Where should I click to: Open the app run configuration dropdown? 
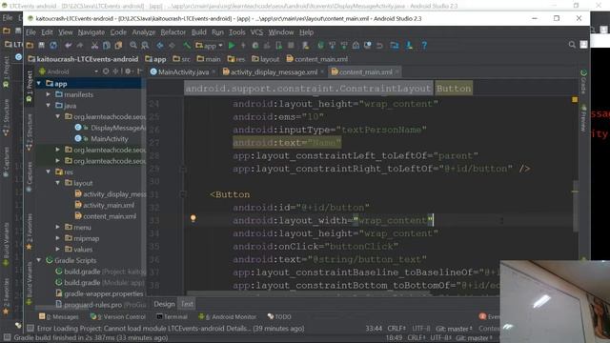[210, 46]
